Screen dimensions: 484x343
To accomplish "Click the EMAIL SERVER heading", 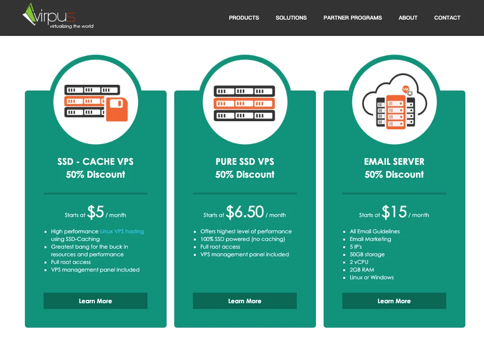I will point(394,161).
